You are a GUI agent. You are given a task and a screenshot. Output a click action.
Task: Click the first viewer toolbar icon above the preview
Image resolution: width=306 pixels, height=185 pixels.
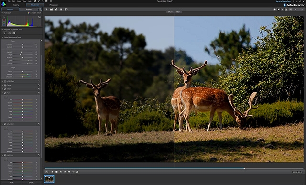coord(46,9)
